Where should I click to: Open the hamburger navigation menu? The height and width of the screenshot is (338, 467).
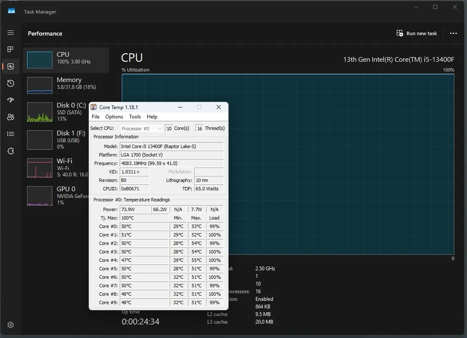(x=11, y=33)
